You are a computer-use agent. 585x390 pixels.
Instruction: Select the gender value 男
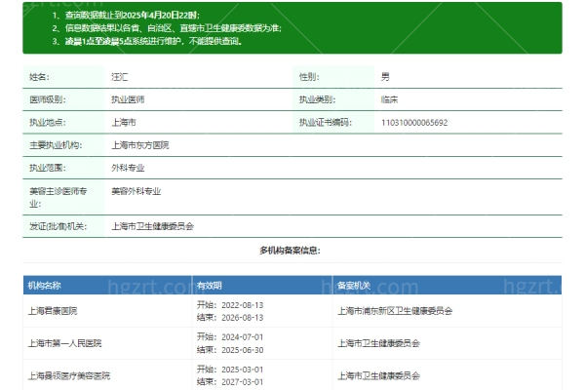[385, 77]
